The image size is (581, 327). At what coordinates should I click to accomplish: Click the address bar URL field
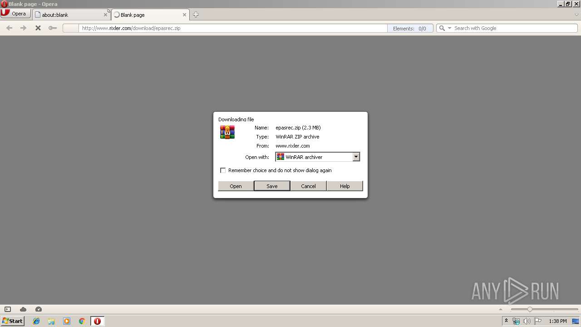pyautogui.click(x=234, y=28)
